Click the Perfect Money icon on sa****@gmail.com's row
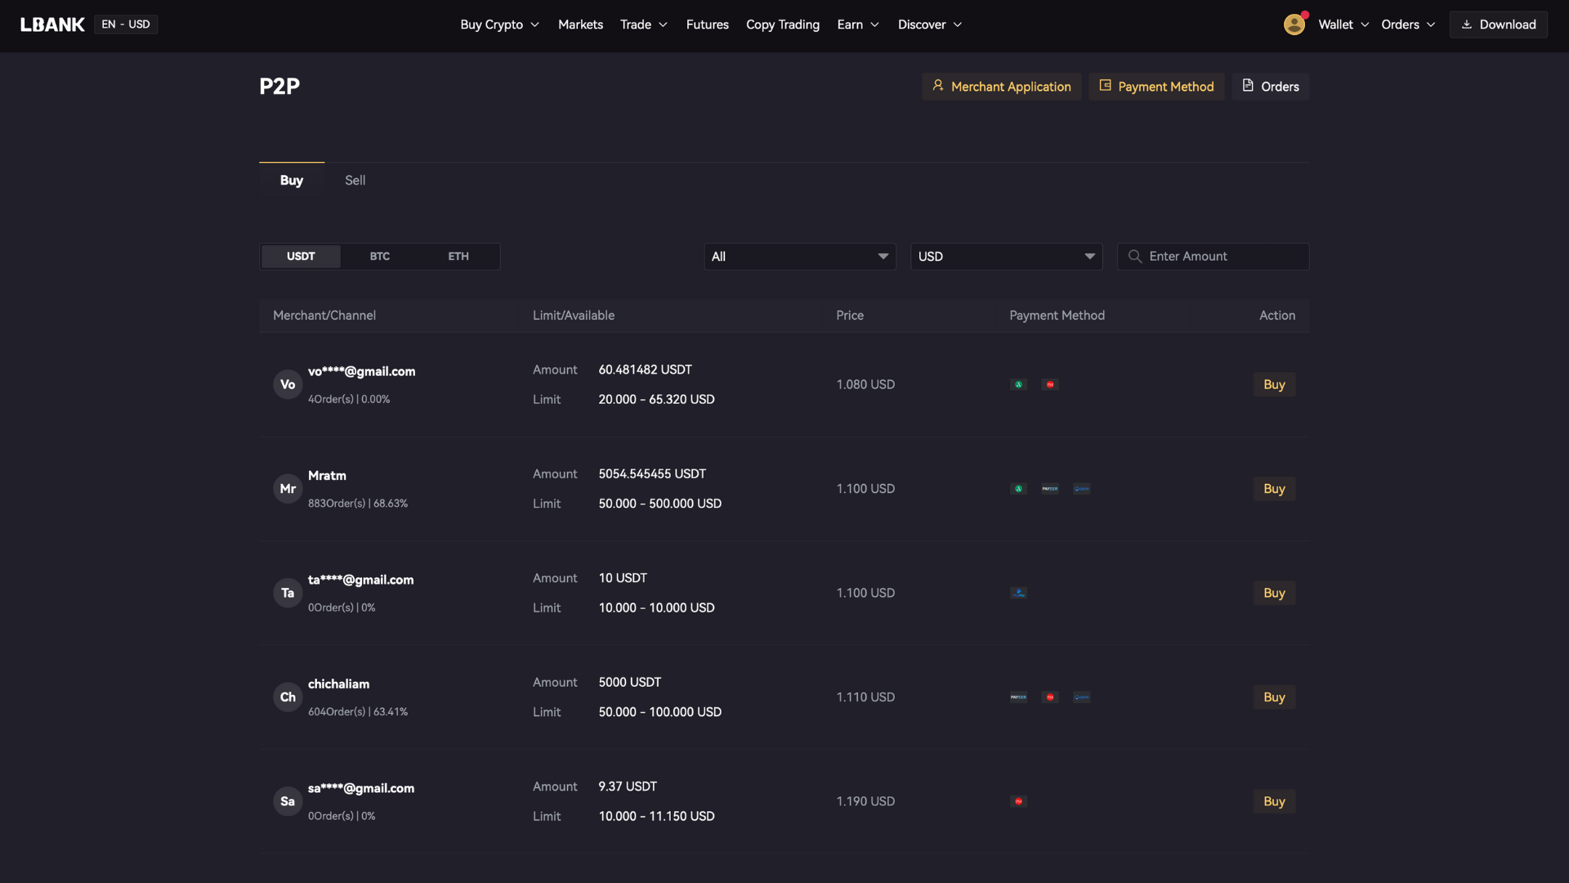 point(1018,801)
